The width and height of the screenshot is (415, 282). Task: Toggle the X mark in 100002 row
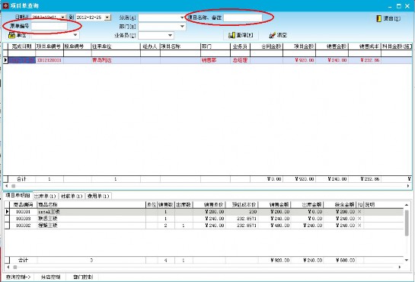click(359, 226)
